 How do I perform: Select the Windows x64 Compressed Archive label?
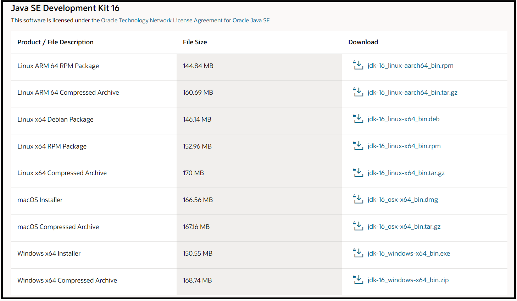67,280
